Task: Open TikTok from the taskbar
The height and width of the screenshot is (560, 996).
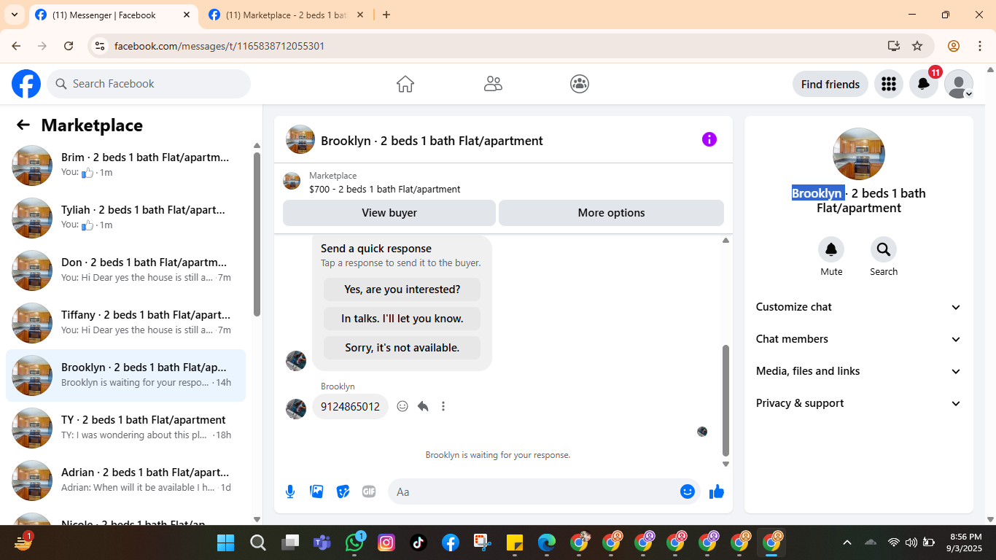Action: point(419,542)
